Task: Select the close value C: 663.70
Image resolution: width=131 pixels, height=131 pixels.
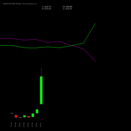Action: (46, 7)
